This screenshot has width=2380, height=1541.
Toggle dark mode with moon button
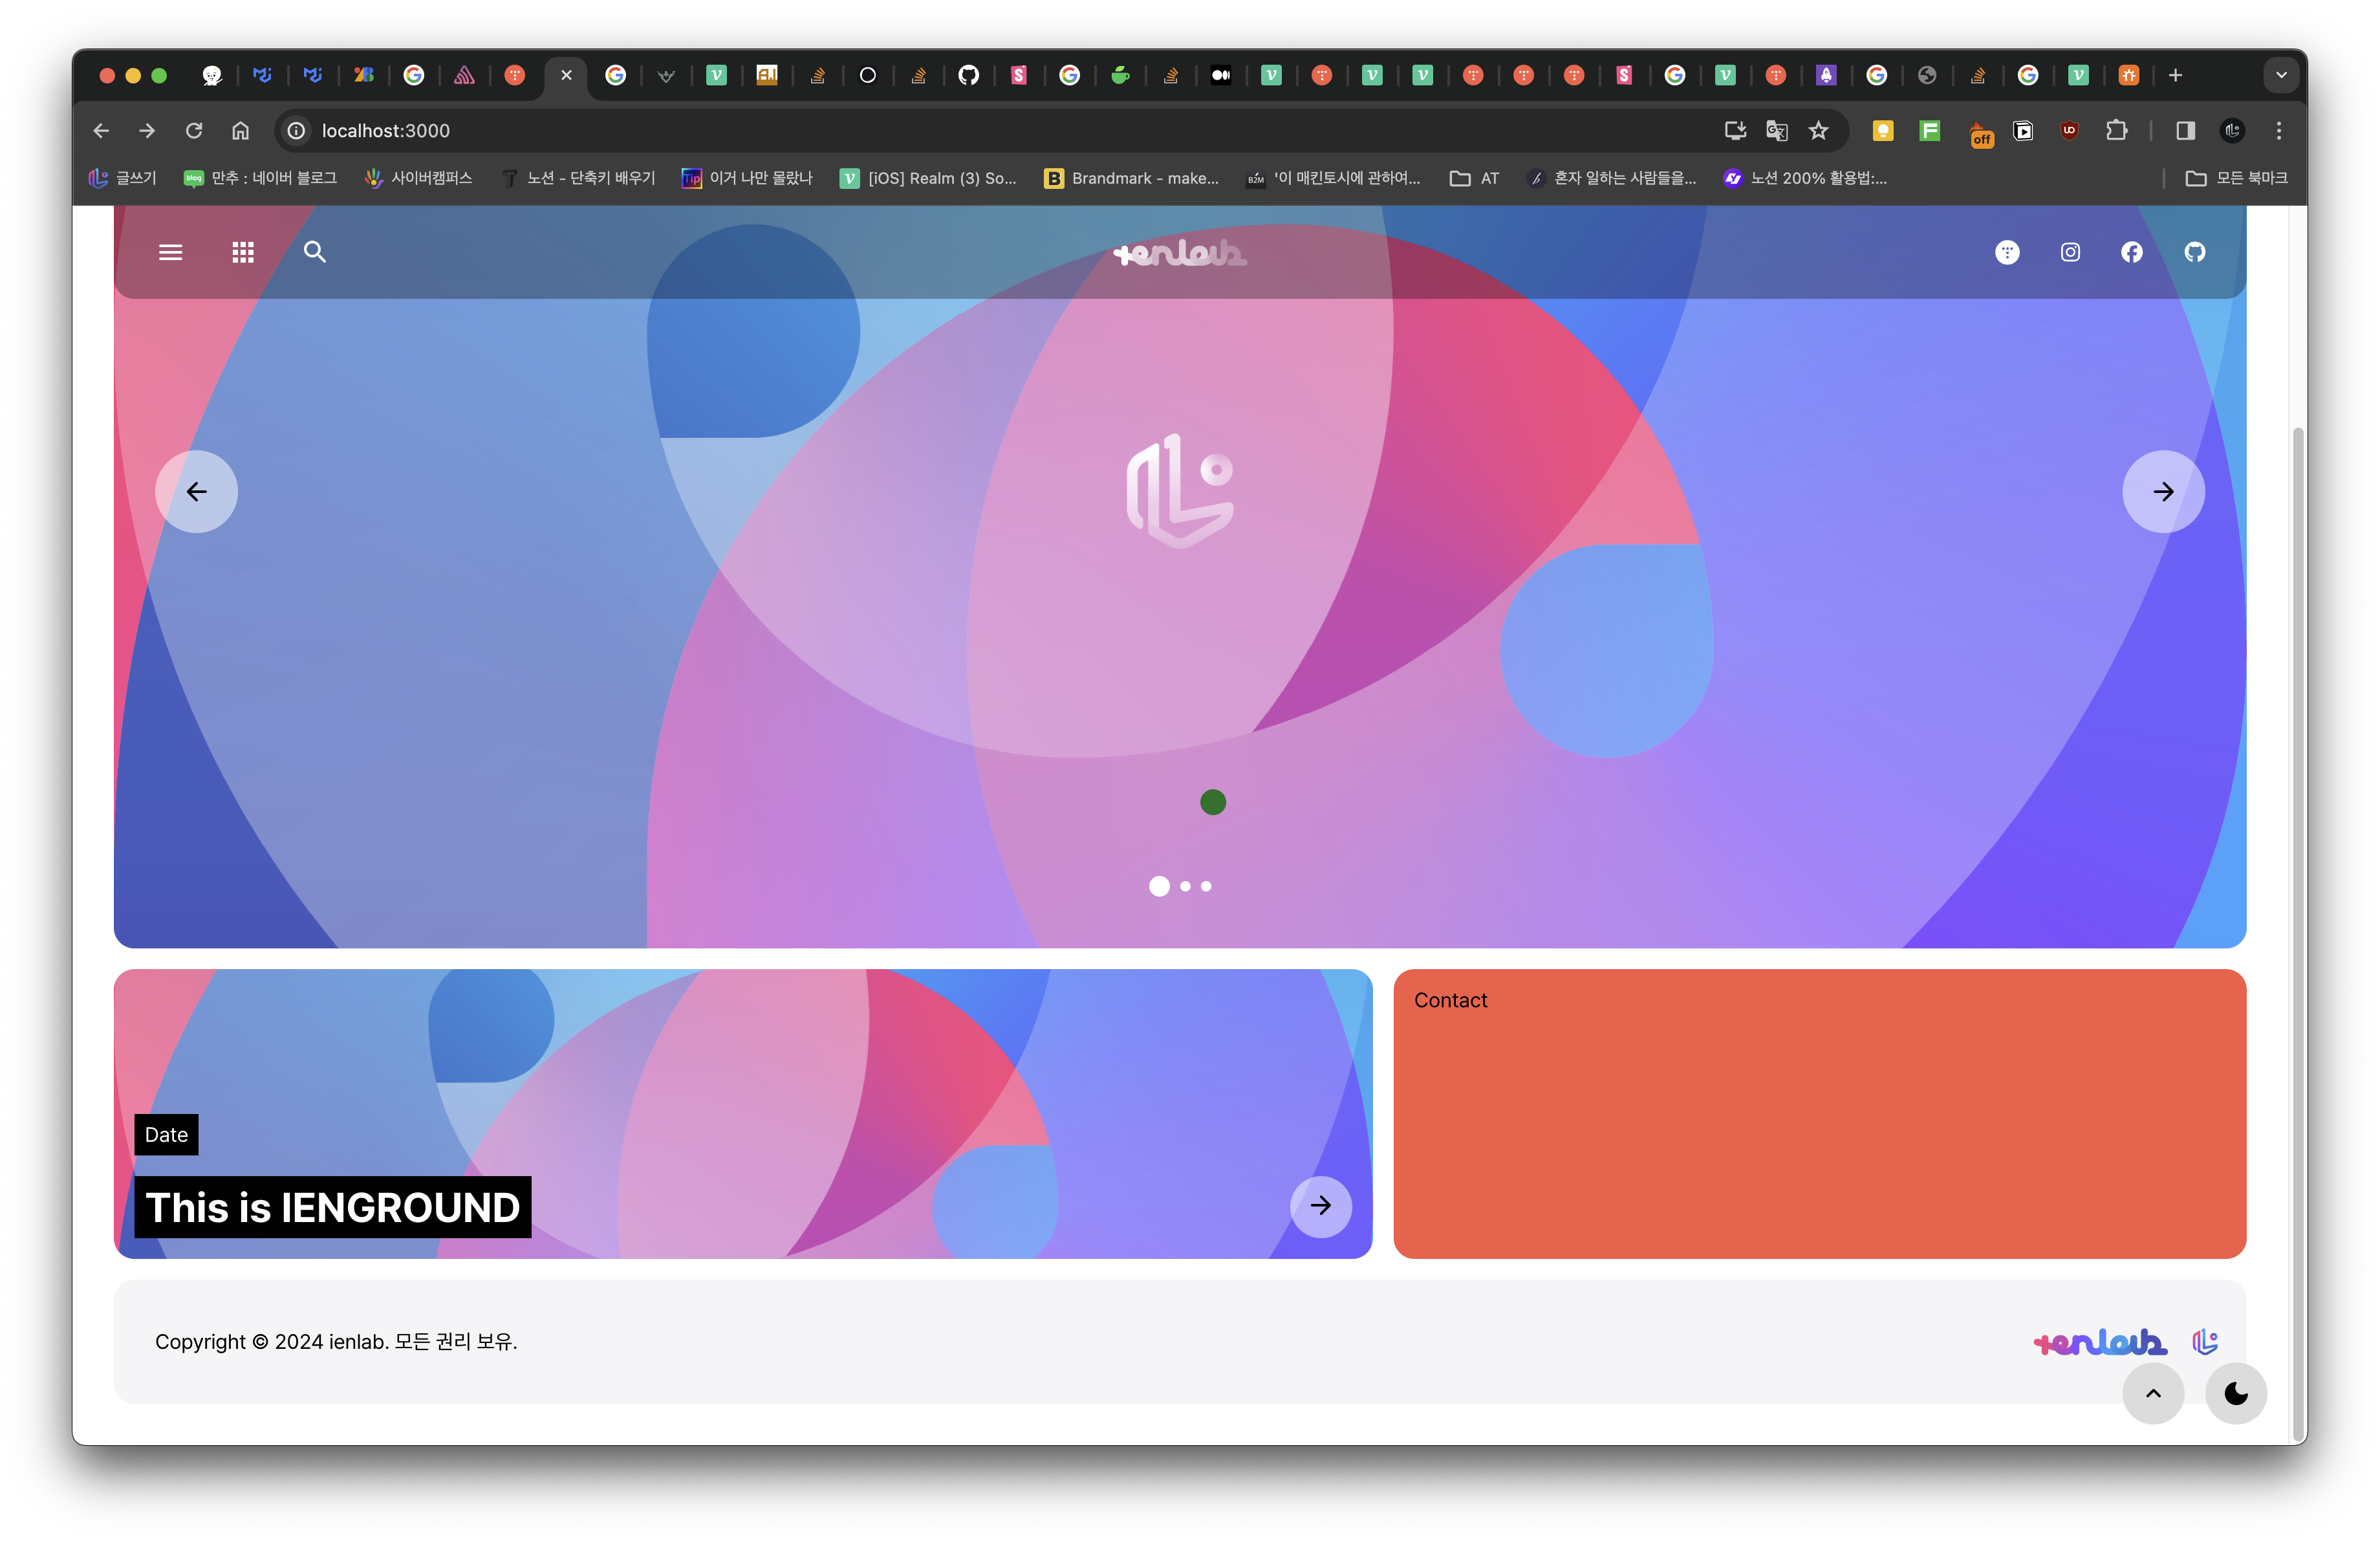[x=2236, y=1394]
